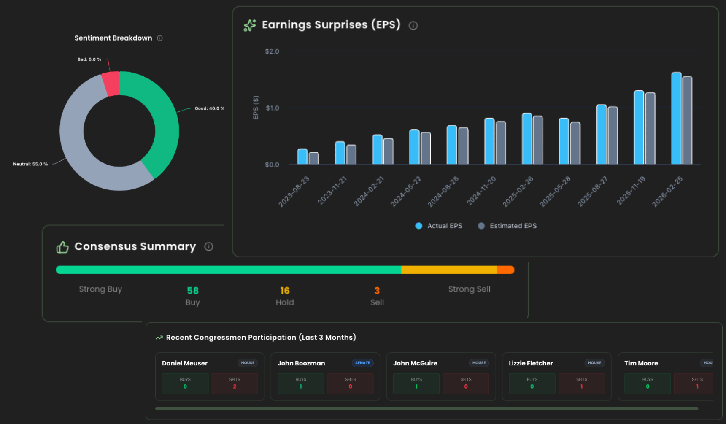Click the Actual EPS bar for 2024-02-21
This screenshot has width=726, height=424.
click(x=378, y=150)
